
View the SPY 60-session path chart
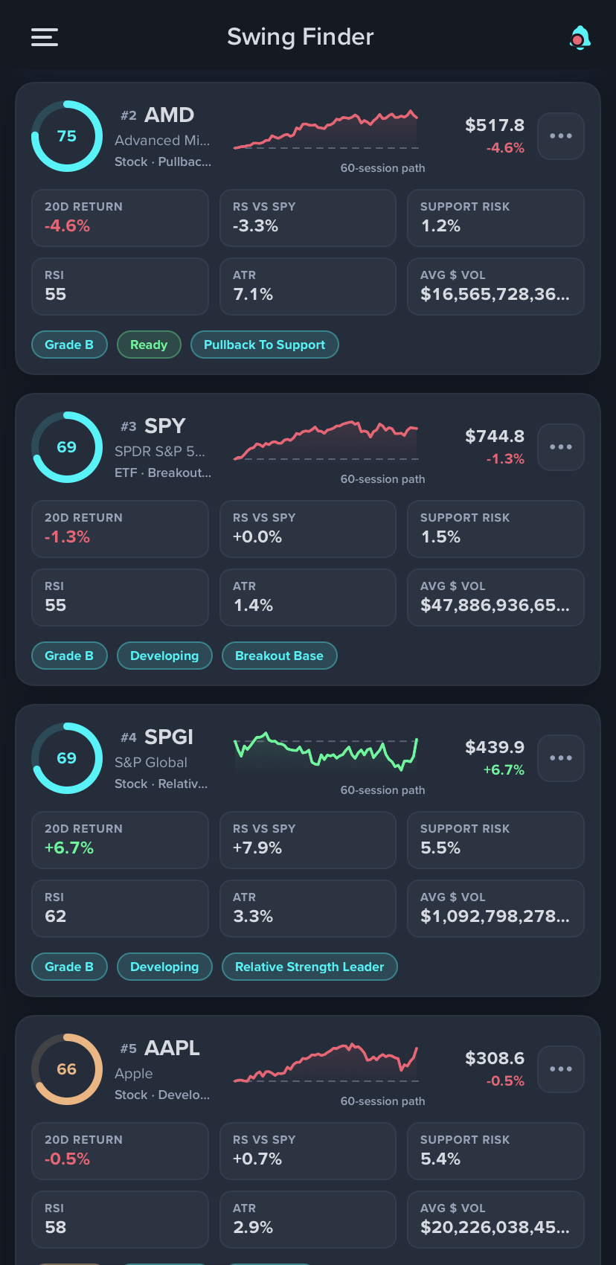coord(326,442)
